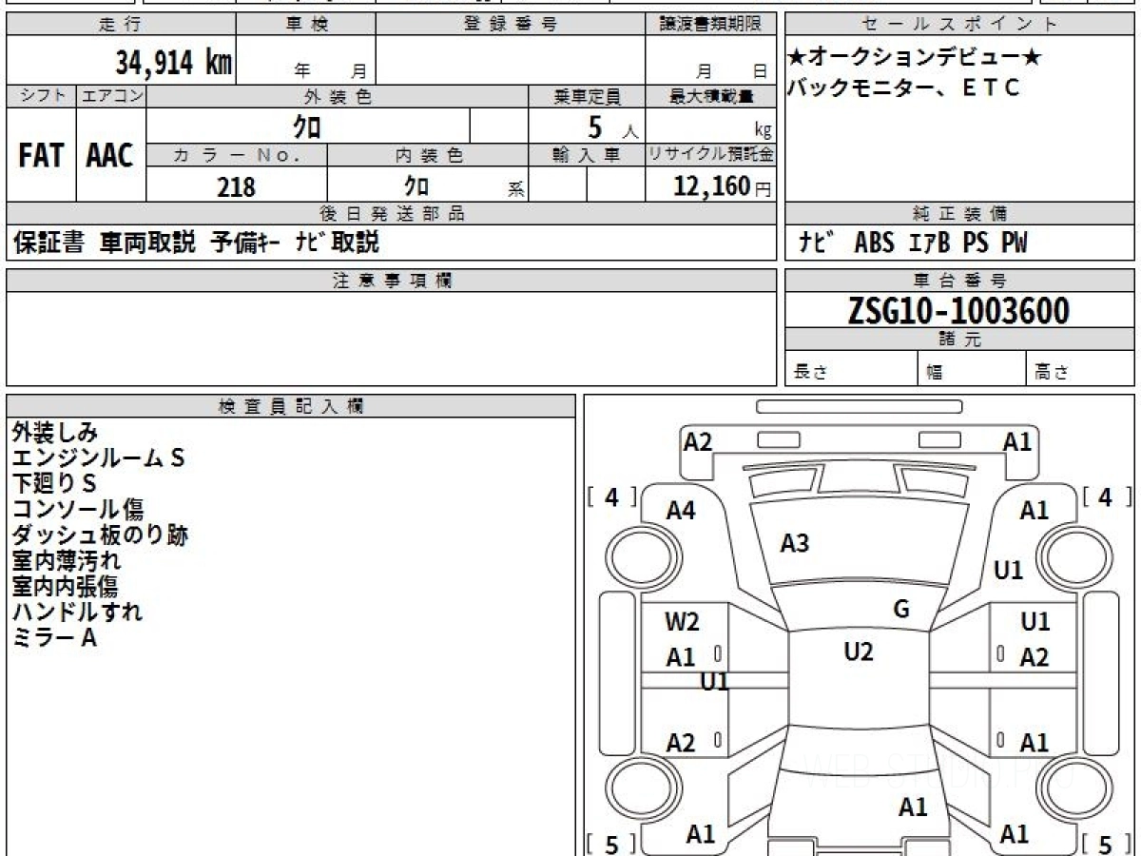
Task: Click inspector note 室内薄汚れ
Action: click(67, 561)
